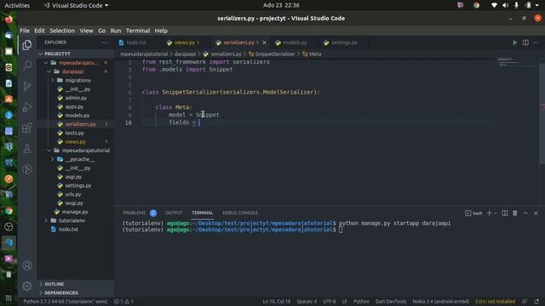The width and height of the screenshot is (545, 306).
Task: Open editor More Actions ellipsis
Action: click(x=536, y=42)
